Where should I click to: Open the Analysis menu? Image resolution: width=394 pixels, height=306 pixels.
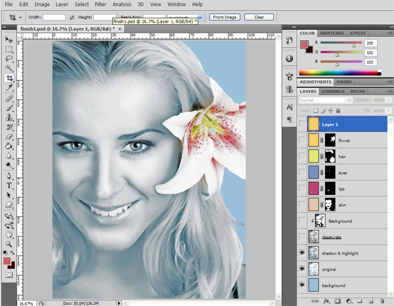click(x=122, y=5)
